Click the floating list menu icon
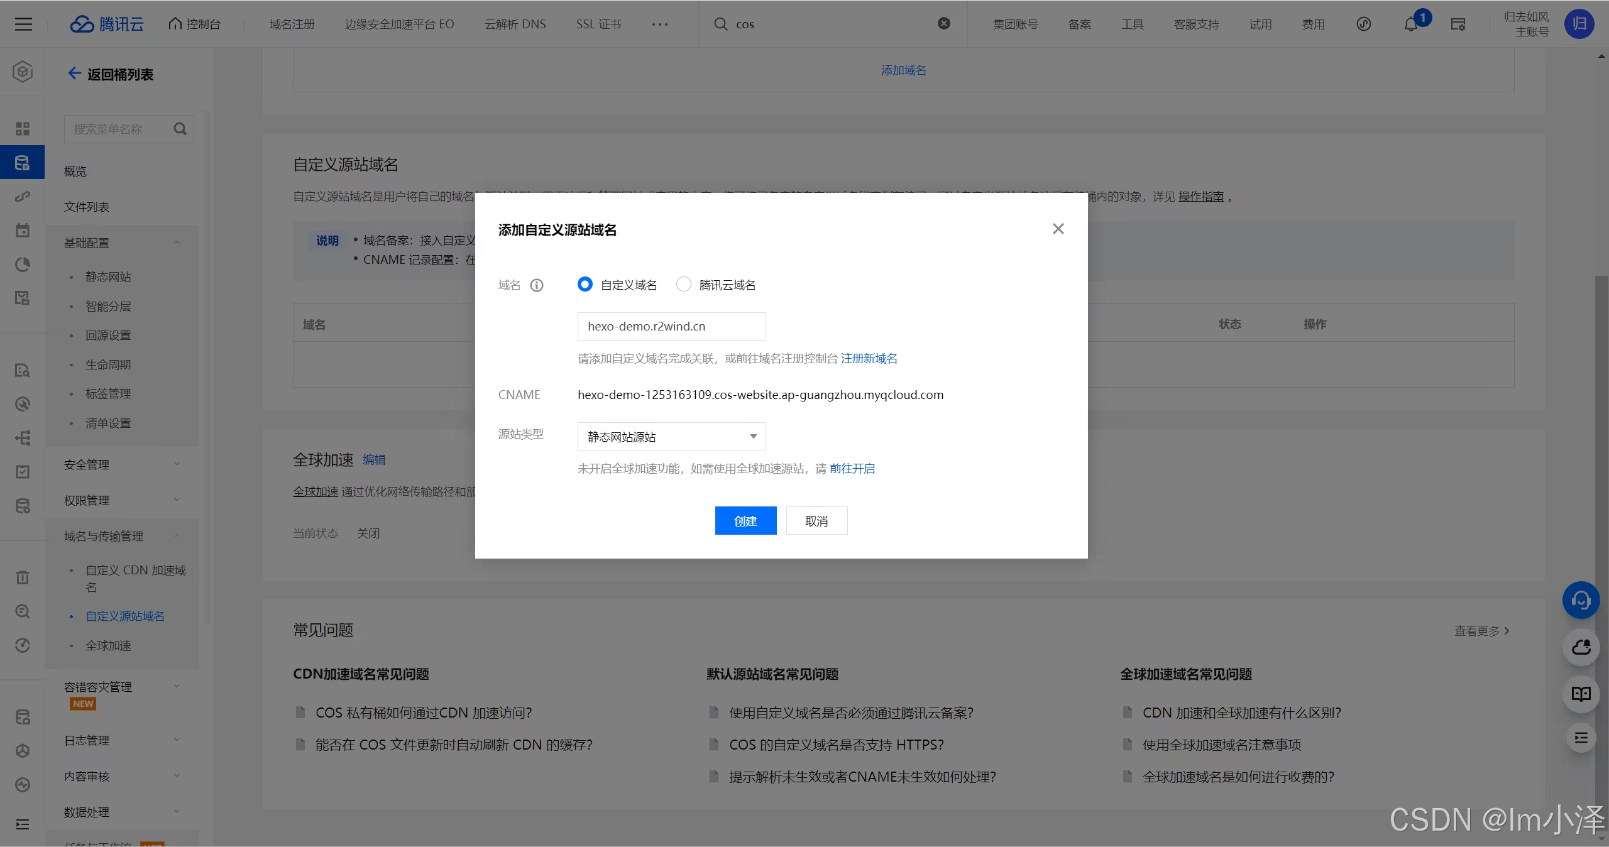Viewport: 1609px width, 847px height. coord(1581,738)
